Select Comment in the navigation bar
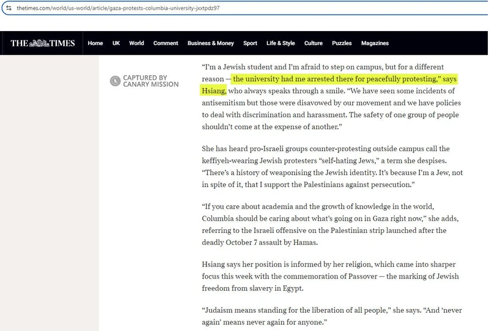489x331 pixels. click(166, 43)
